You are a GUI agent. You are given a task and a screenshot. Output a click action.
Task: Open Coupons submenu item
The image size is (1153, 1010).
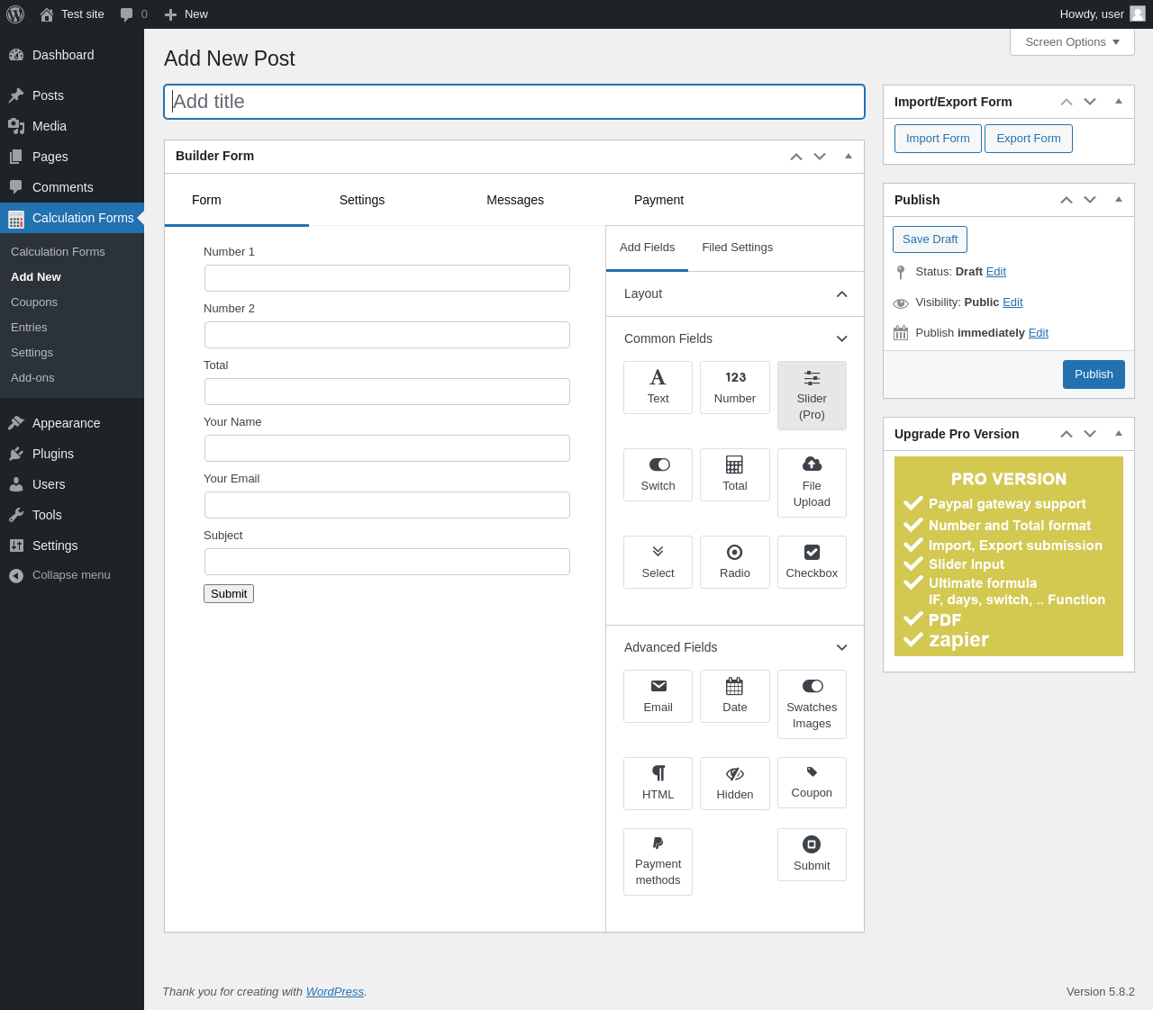coord(34,302)
